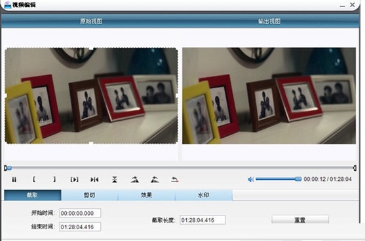Set clip start with left bracket icon
365x241 pixels.
tap(34, 180)
